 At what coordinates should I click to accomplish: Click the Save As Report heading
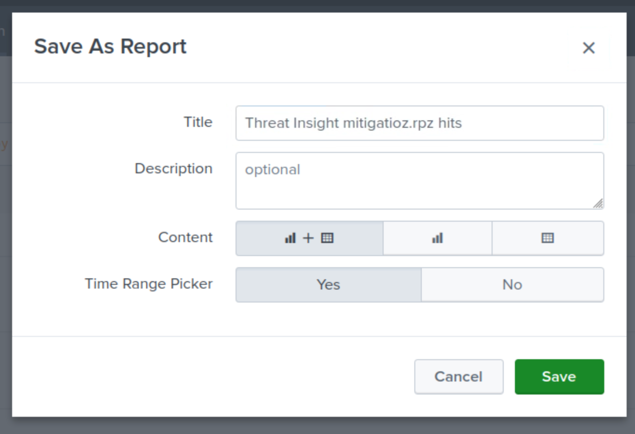click(110, 46)
